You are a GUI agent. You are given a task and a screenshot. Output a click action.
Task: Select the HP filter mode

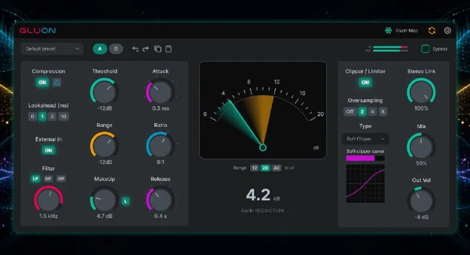(61, 179)
